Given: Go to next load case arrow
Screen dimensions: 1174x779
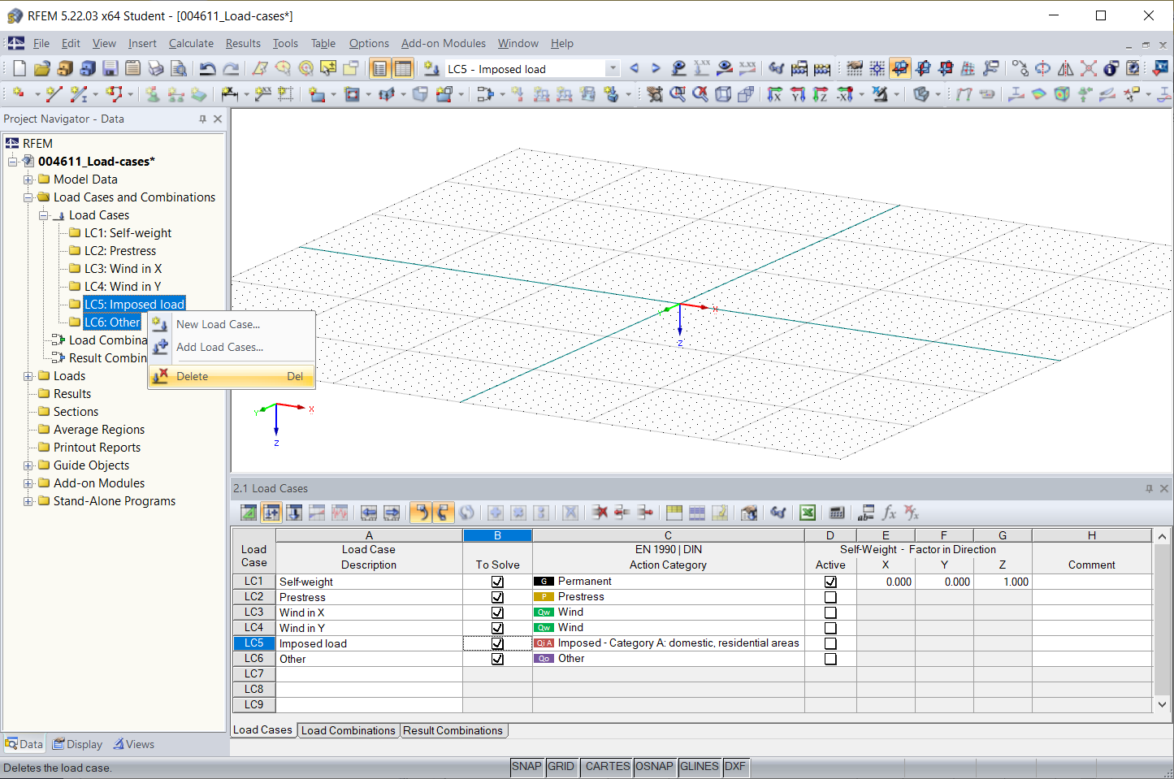Looking at the screenshot, I should (x=656, y=69).
